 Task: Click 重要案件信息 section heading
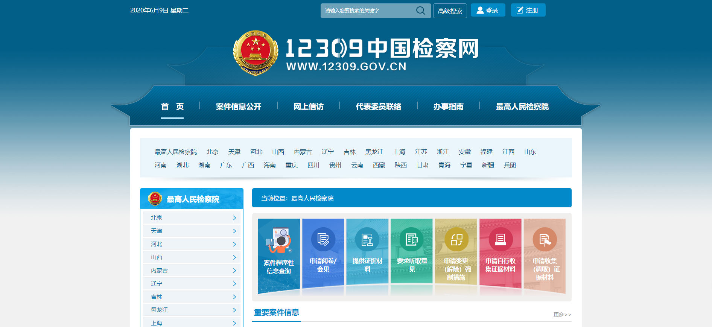pyautogui.click(x=277, y=313)
